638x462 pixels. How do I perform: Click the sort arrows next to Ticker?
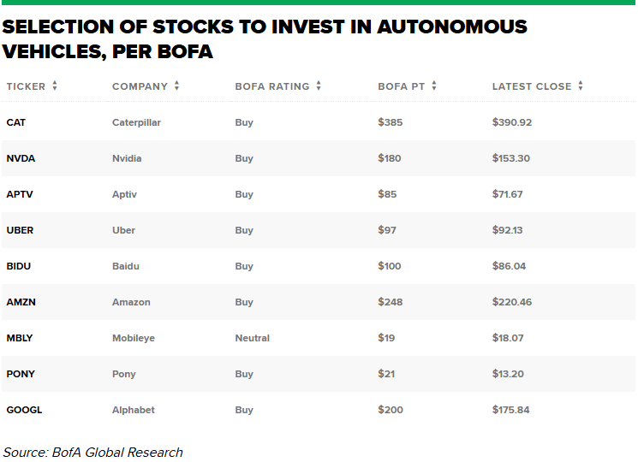click(55, 86)
